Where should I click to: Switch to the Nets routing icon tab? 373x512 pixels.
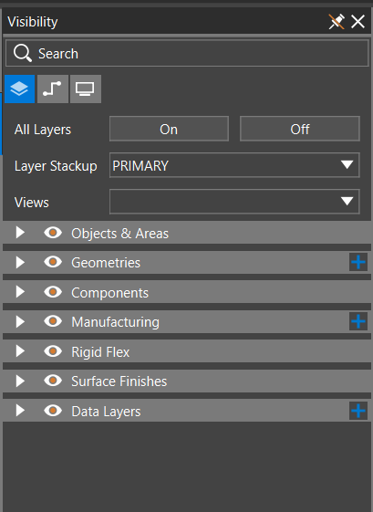[53, 89]
